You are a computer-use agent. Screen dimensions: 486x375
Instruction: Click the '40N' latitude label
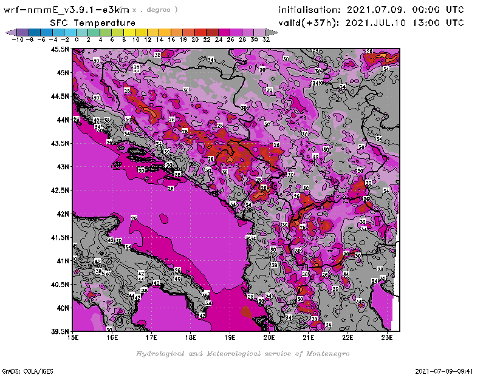(63, 308)
